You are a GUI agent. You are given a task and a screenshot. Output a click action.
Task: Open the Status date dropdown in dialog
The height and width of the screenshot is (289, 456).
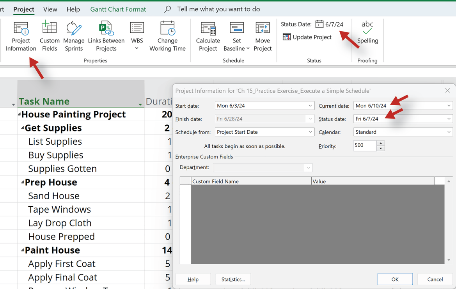(x=449, y=119)
